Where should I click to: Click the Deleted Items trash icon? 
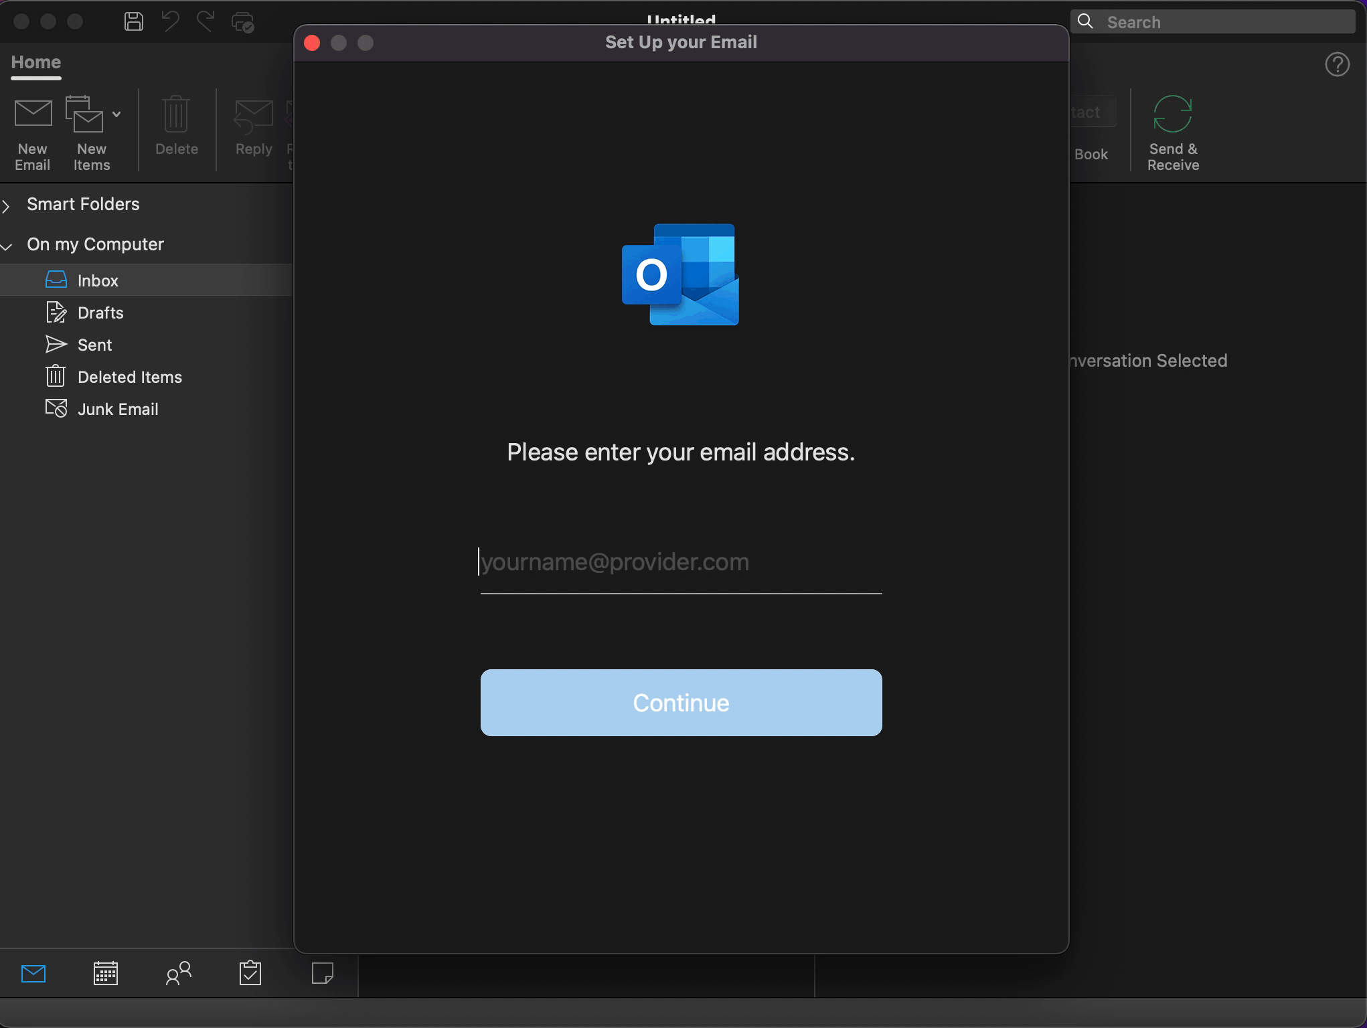[x=56, y=375]
